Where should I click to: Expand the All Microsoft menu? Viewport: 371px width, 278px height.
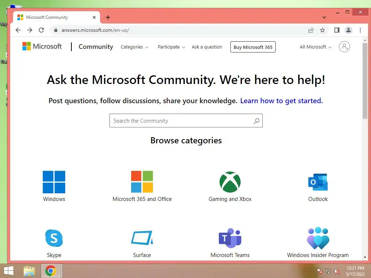tap(316, 47)
